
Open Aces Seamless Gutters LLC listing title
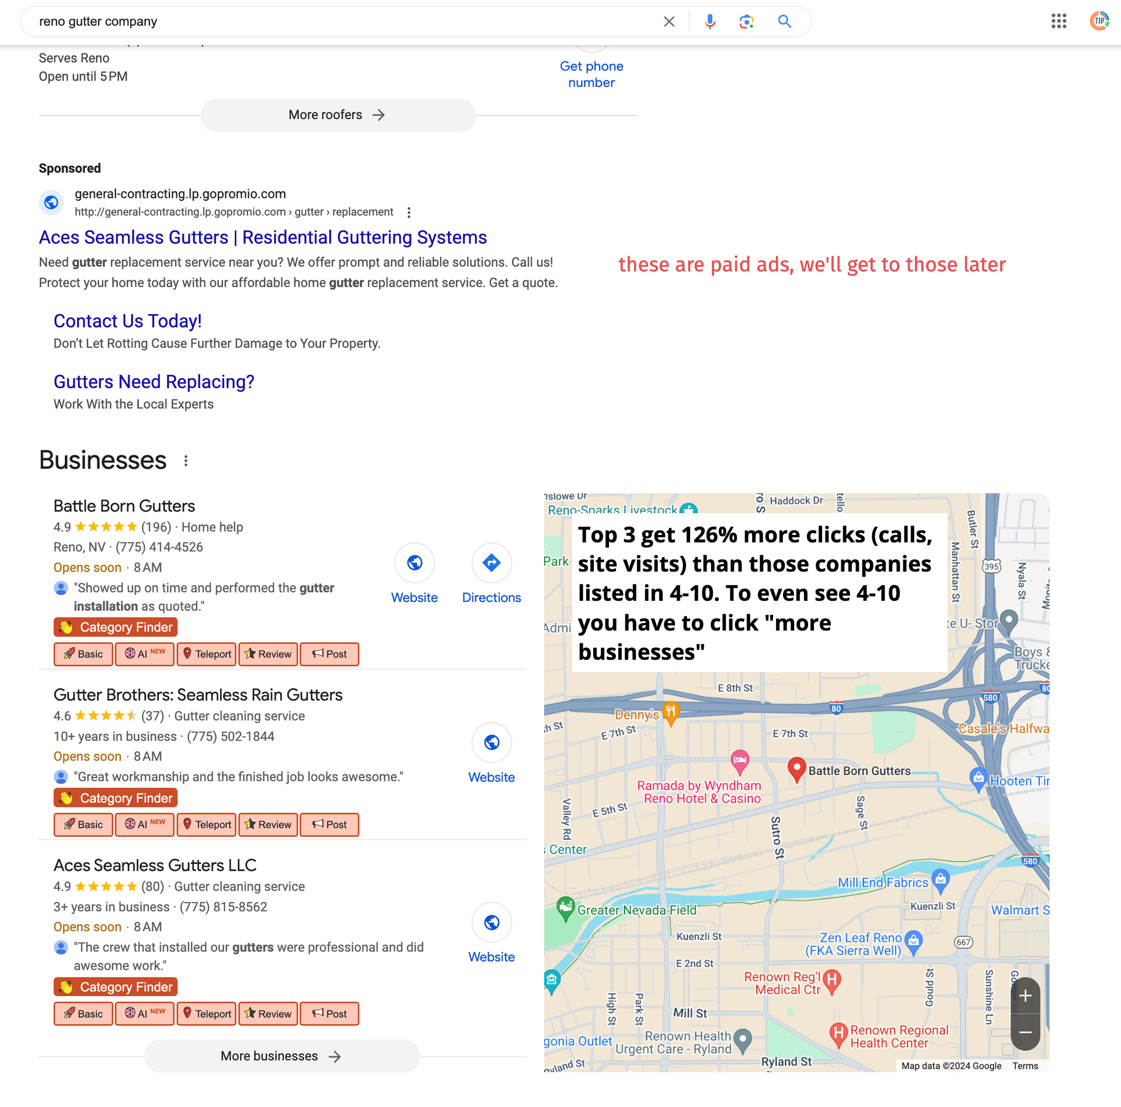tap(155, 865)
